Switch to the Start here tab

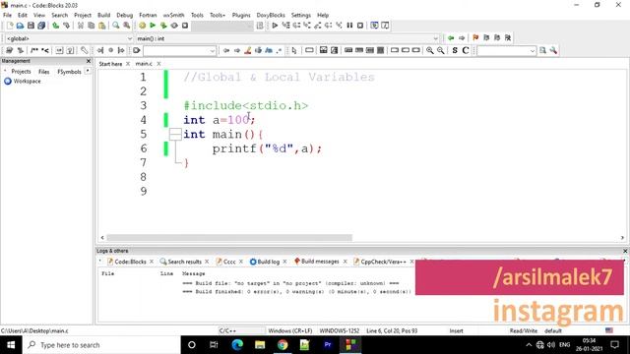click(110, 64)
